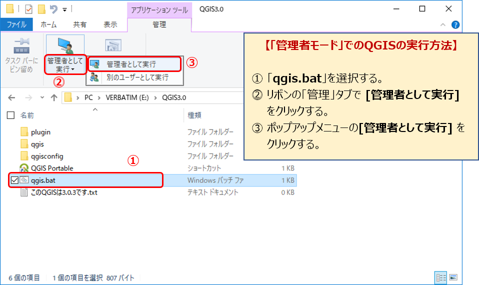Uncheck the qgis.bat checkbox
Image resolution: width=479 pixels, height=285 pixels.
click(x=14, y=180)
